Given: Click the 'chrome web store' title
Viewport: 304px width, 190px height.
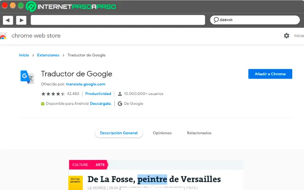Looking at the screenshot, I should click(36, 36).
